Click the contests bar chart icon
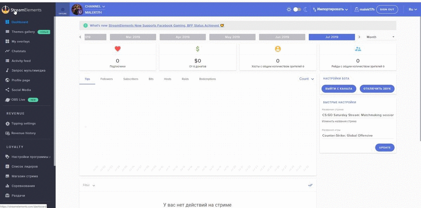Screen dimensions: 421x208 point(7,186)
